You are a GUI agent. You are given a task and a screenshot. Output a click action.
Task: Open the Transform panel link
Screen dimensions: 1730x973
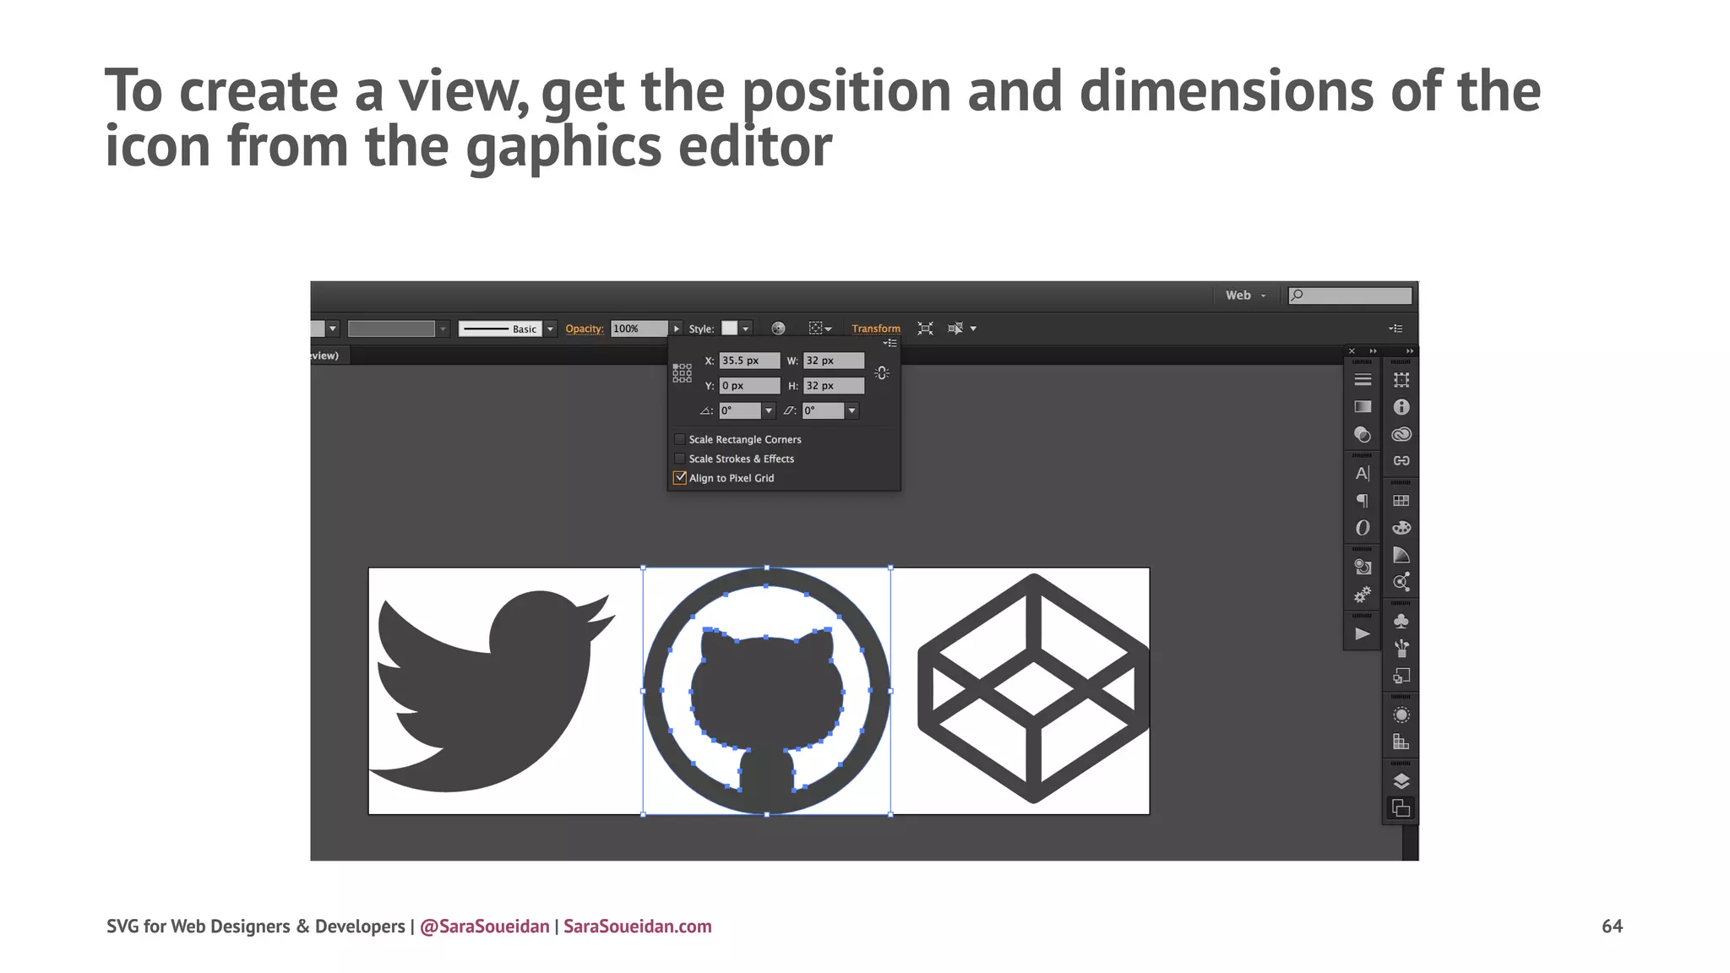(875, 329)
